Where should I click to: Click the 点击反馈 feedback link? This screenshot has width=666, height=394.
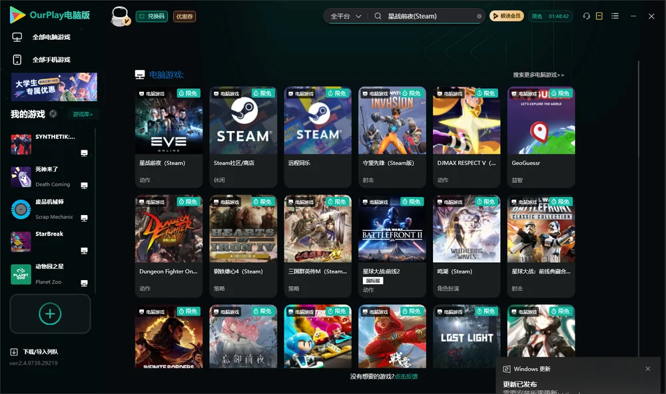[x=406, y=376]
